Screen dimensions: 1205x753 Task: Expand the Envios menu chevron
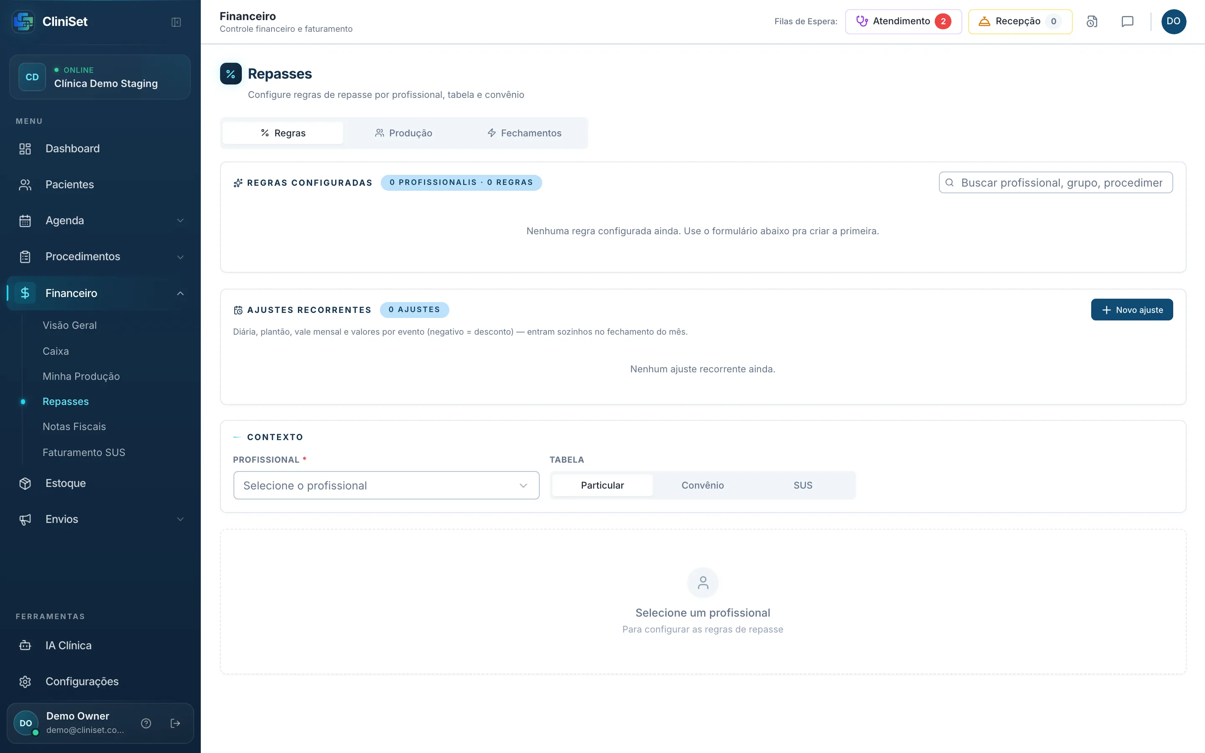180,520
